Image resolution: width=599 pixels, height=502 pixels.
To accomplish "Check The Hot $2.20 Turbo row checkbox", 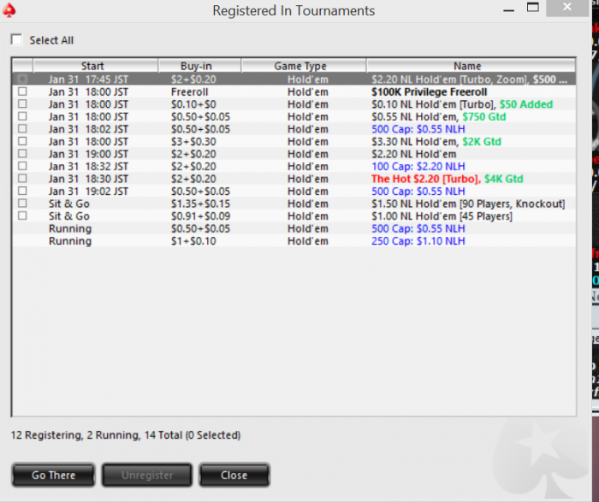I will point(22,178).
